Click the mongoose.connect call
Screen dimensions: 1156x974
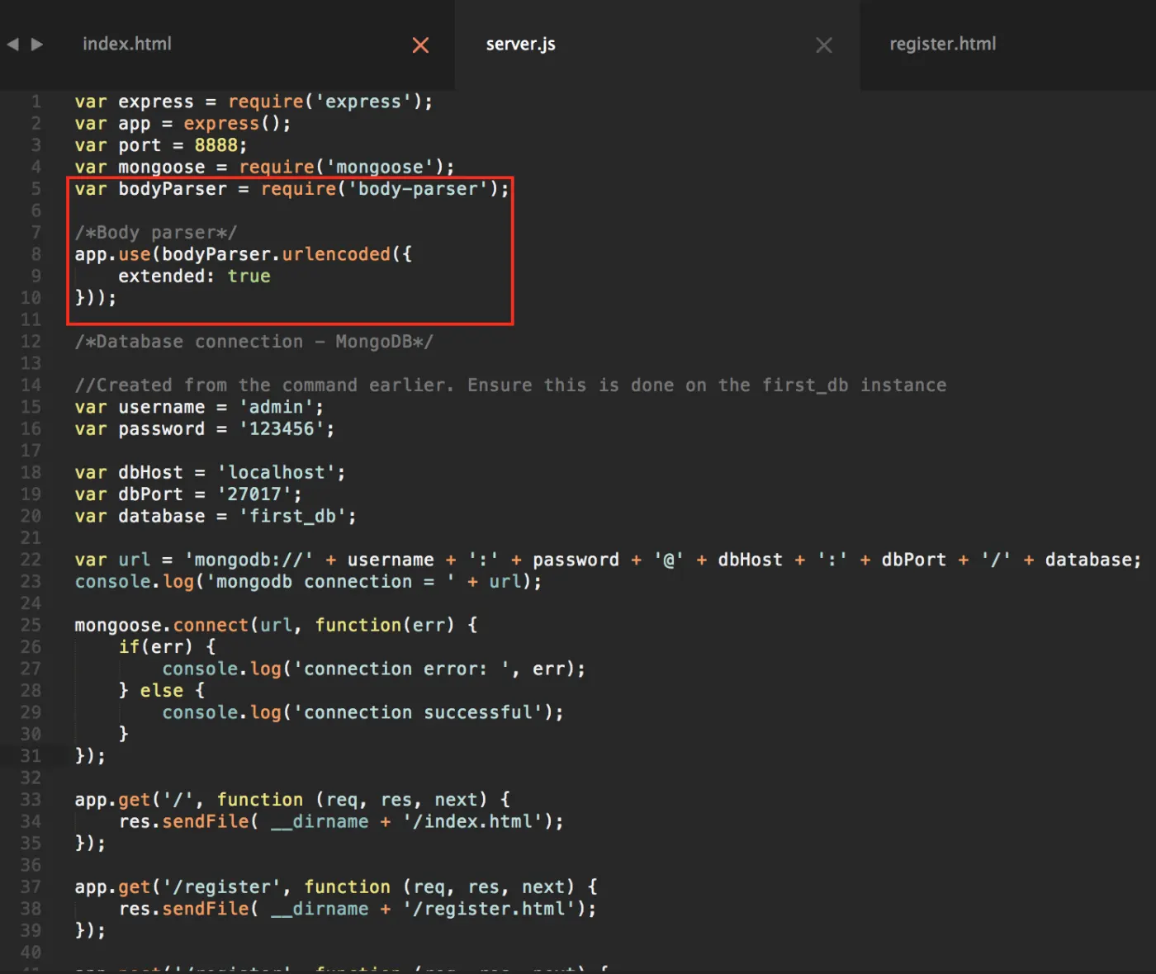point(161,625)
